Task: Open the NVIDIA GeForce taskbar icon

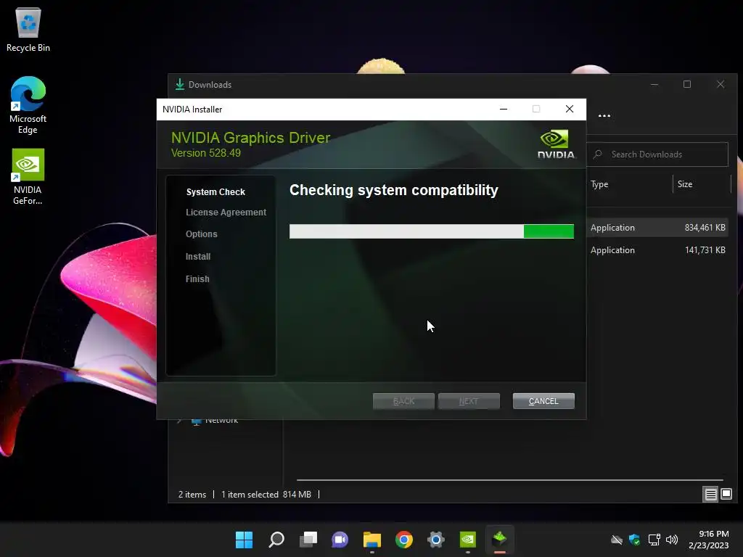Action: pos(468,540)
